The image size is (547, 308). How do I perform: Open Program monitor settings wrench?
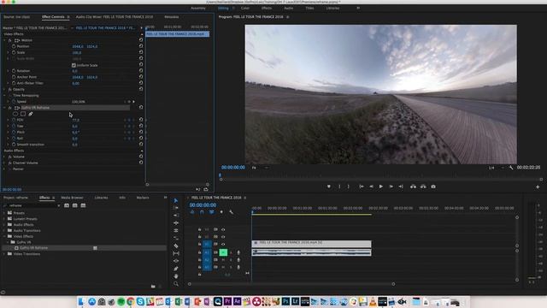click(x=511, y=168)
